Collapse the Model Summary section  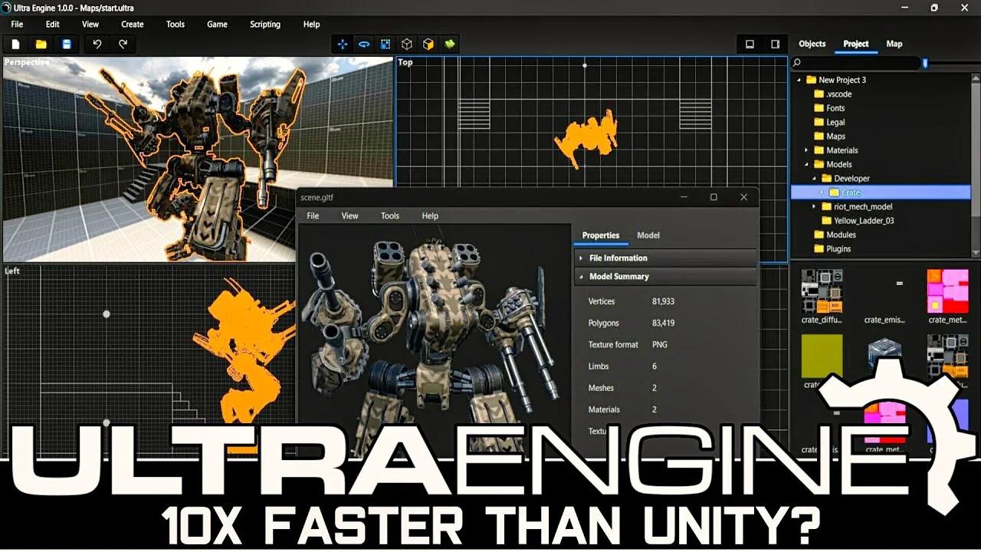(579, 276)
